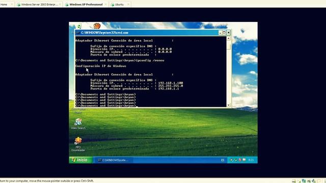Image resolution: width=326 pixels, height=183 pixels.
Task: Open the Windows Server 2003 Enterprise tab
Action: point(40,5)
